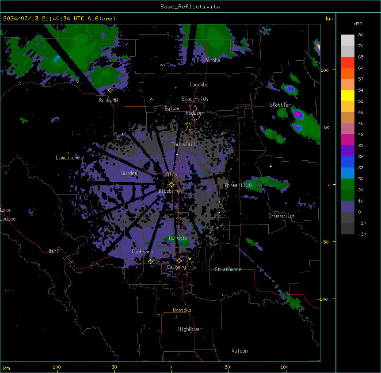The width and height of the screenshot is (381, 373).
Task: Click the yellow diamond marker above Didsbury
Action: pyautogui.click(x=171, y=185)
